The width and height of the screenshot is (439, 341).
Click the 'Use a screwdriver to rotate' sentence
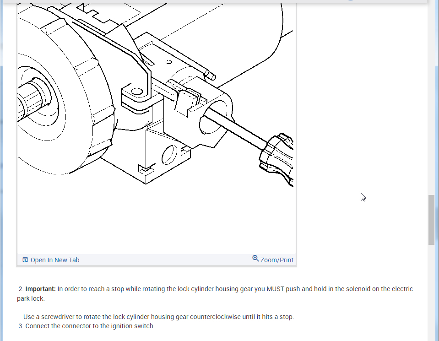[158, 317]
